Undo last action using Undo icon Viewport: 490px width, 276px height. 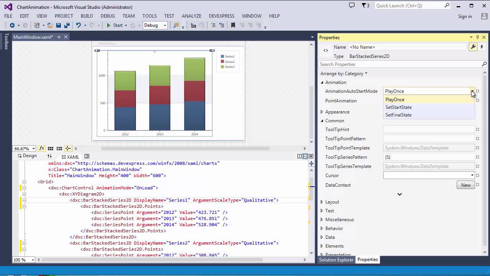pyautogui.click(x=78, y=25)
